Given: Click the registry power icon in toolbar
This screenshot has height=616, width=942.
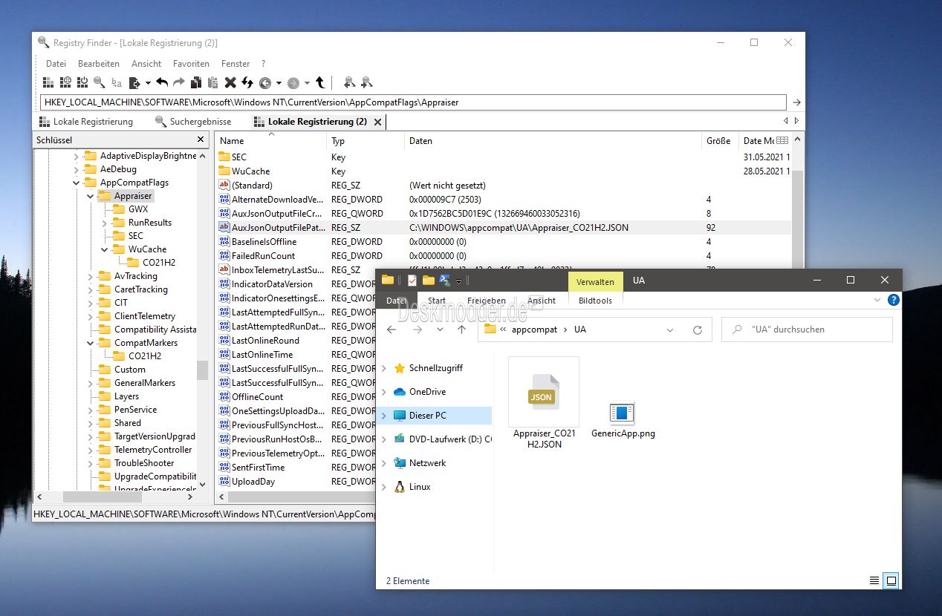Looking at the screenshot, I should (x=82, y=82).
